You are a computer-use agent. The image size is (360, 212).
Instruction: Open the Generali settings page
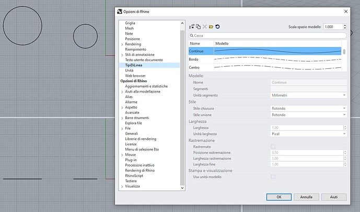(132, 134)
